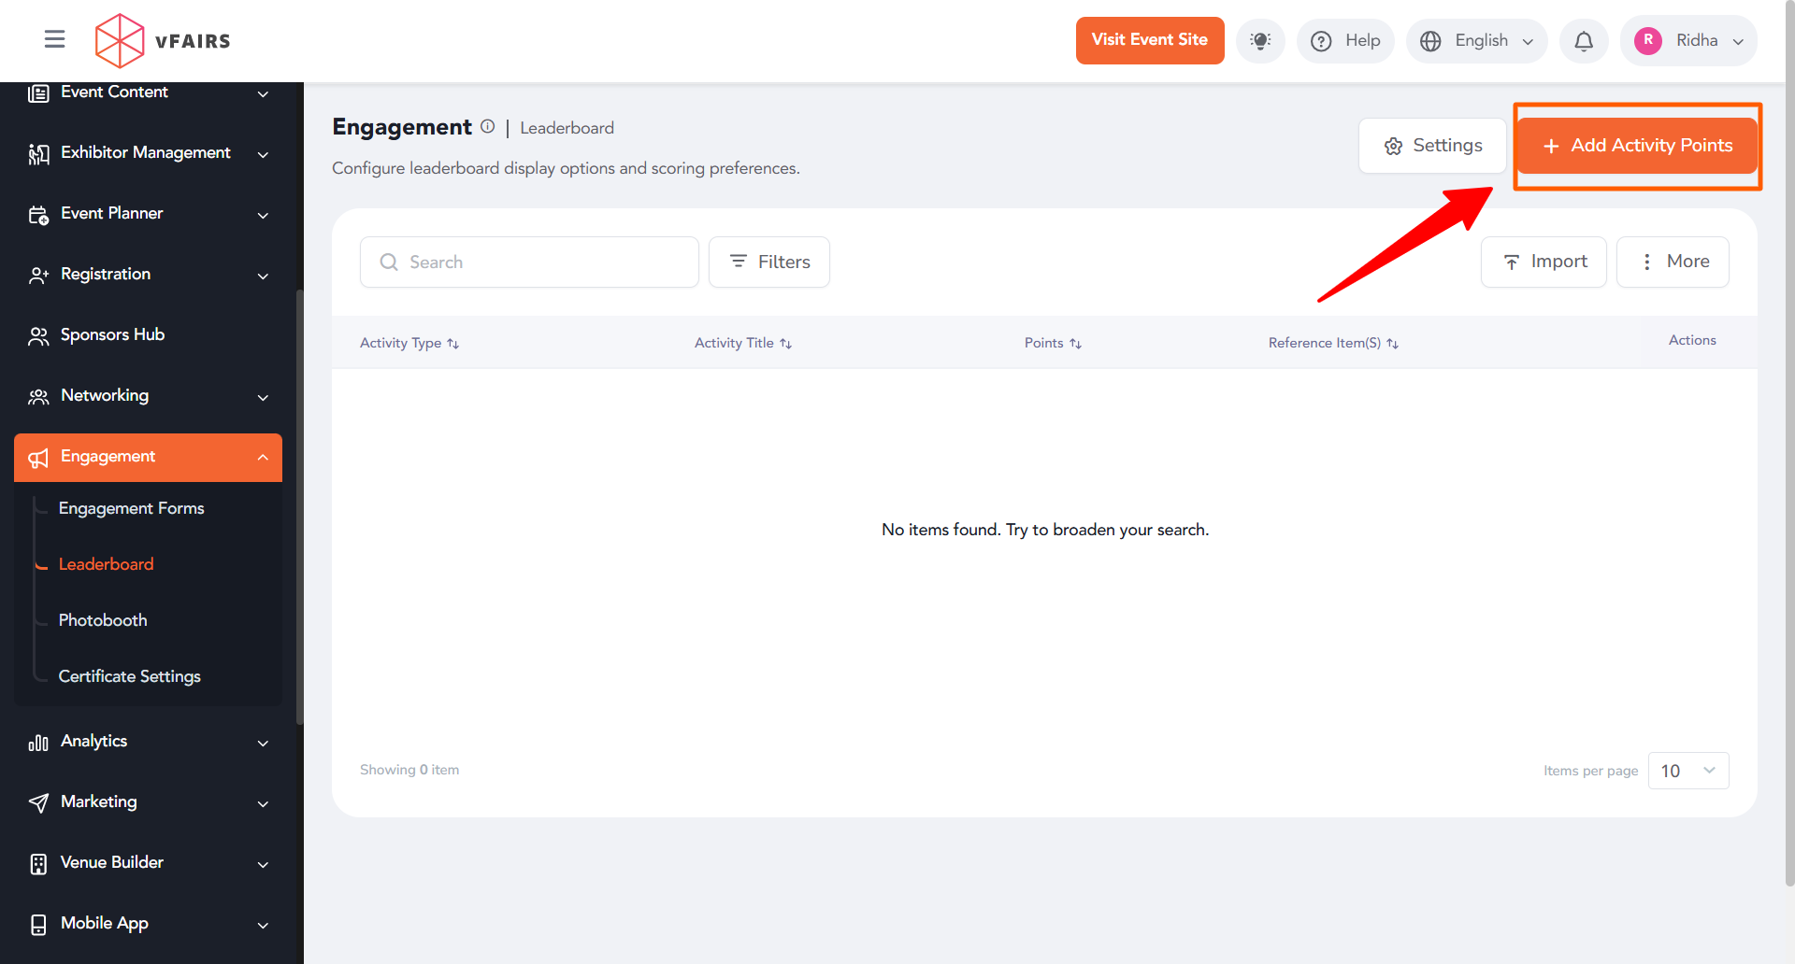Open the Ridha user profile menu
This screenshot has width=1795, height=964.
pyautogui.click(x=1688, y=41)
